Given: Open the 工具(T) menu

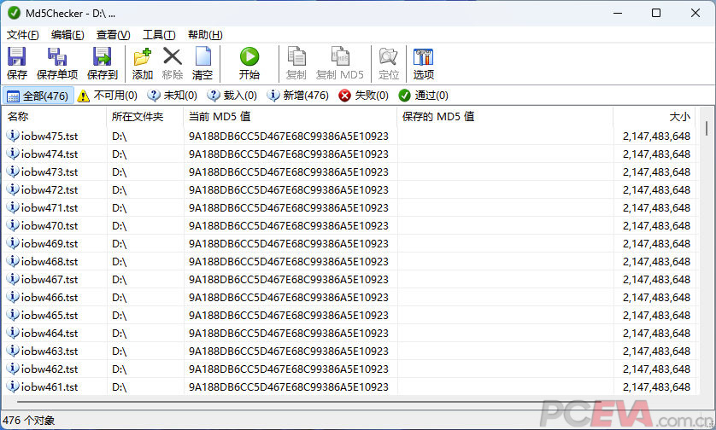Looking at the screenshot, I should click(x=158, y=35).
